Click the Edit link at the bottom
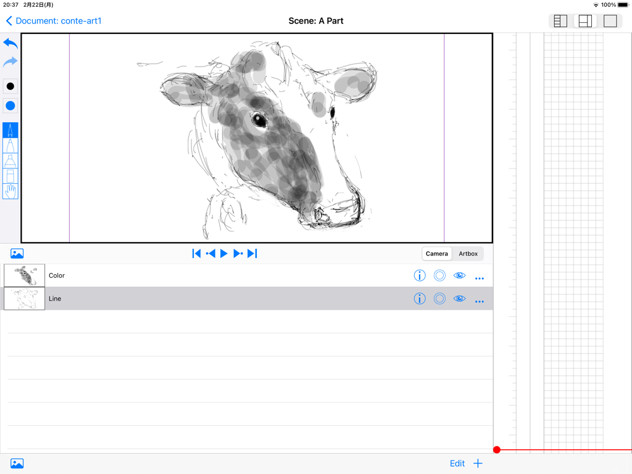The height and width of the screenshot is (474, 632). coord(457,463)
